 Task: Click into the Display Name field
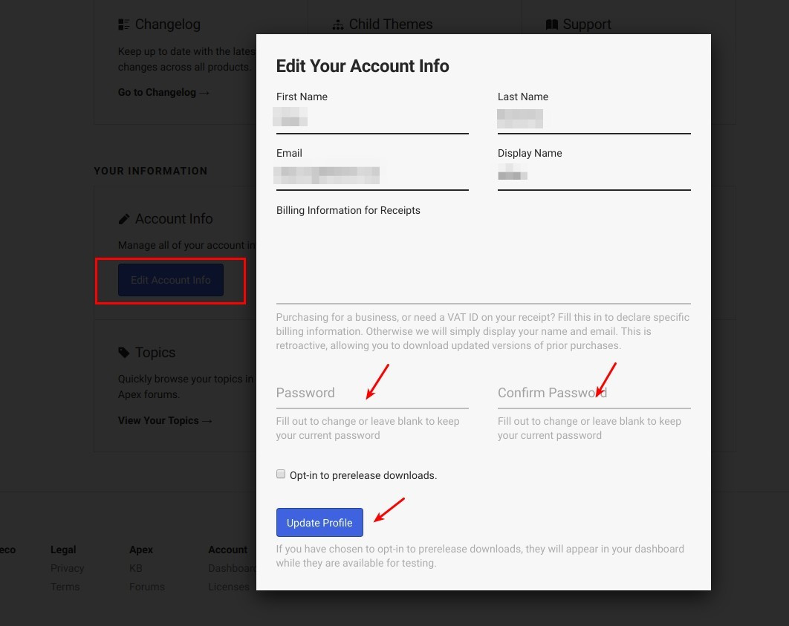594,176
